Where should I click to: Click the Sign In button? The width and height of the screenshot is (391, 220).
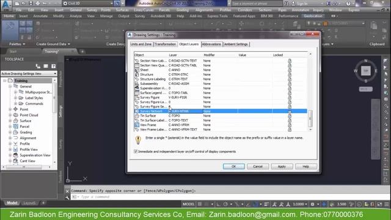click(x=299, y=4)
